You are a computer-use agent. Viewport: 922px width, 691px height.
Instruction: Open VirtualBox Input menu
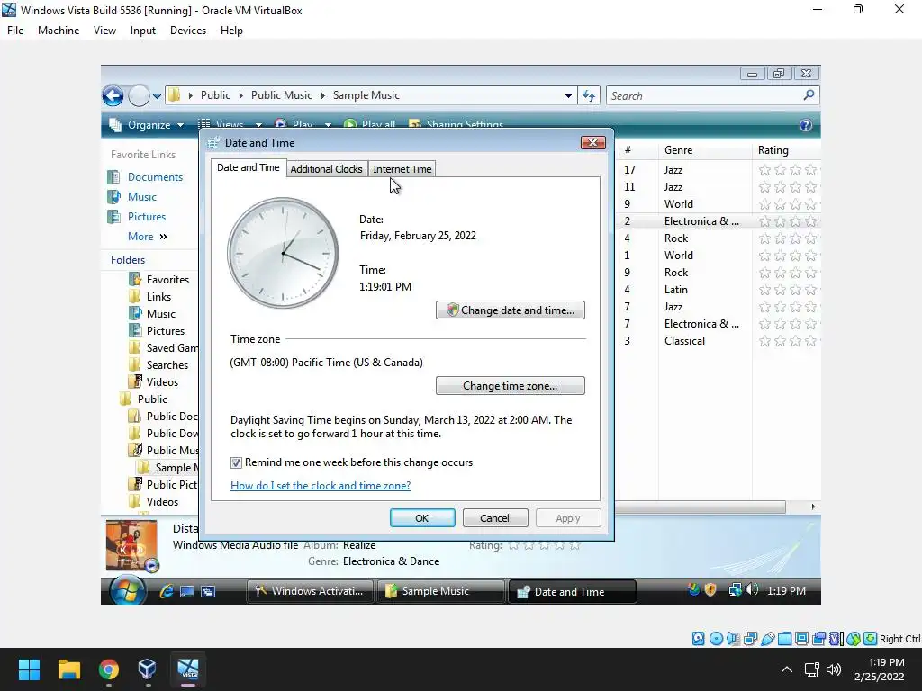143,31
